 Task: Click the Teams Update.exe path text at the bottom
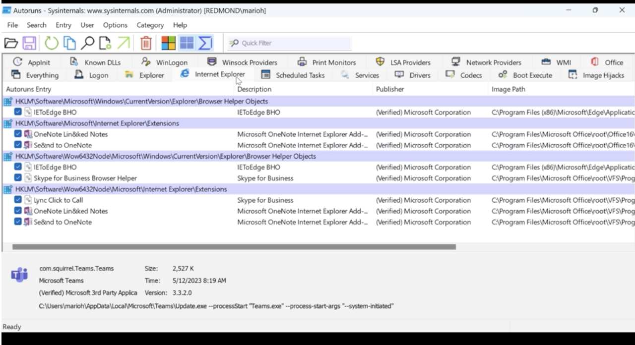(x=216, y=306)
